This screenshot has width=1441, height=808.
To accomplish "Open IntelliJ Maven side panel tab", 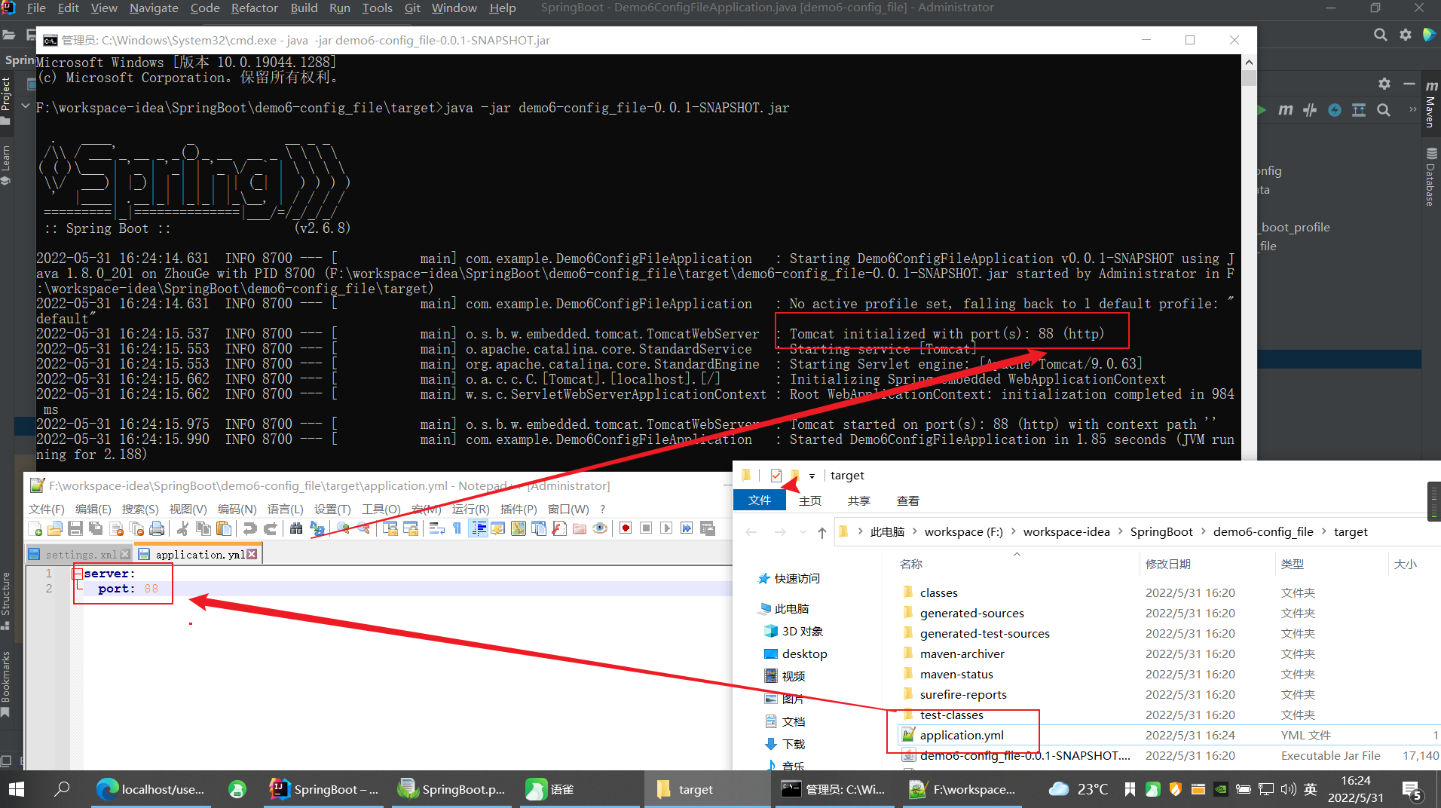I will tap(1431, 103).
